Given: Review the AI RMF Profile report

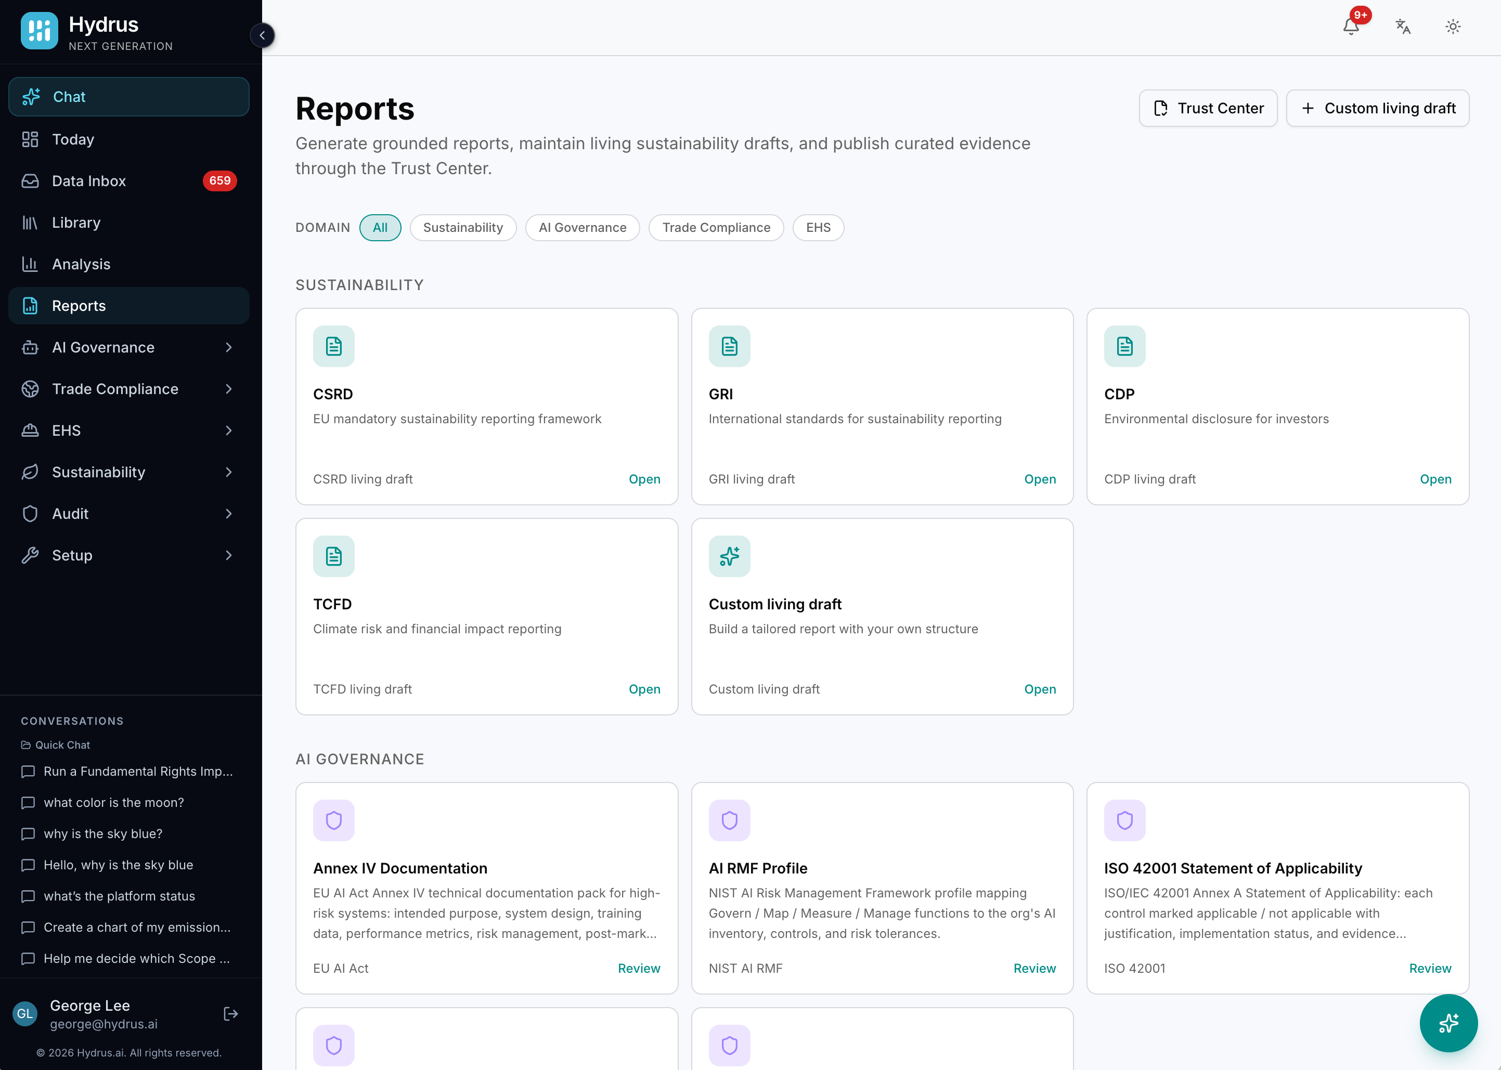Looking at the screenshot, I should pos(1034,969).
